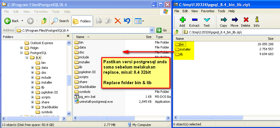Image resolution: width=280 pixels, height=128 pixels.
Task: Click the blue Undo arrow icon
Action: pyautogui.click(x=127, y=21)
